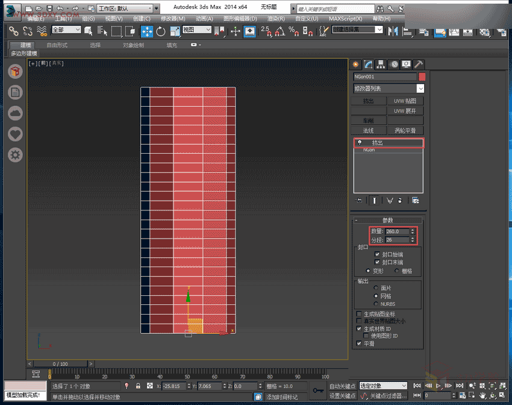512x405 pixels.
Task: Open the Utilities hammer panel tab
Action: 419,64
